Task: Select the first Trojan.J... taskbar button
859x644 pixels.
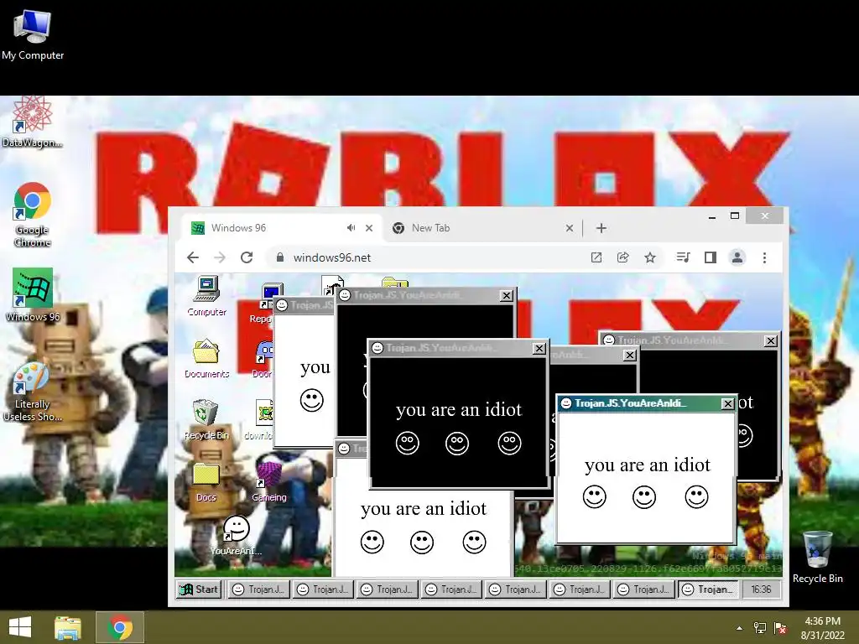Action: [x=258, y=589]
